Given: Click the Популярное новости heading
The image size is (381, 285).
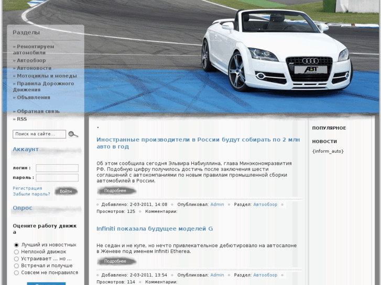Looking at the screenshot, I should pyautogui.click(x=329, y=134).
